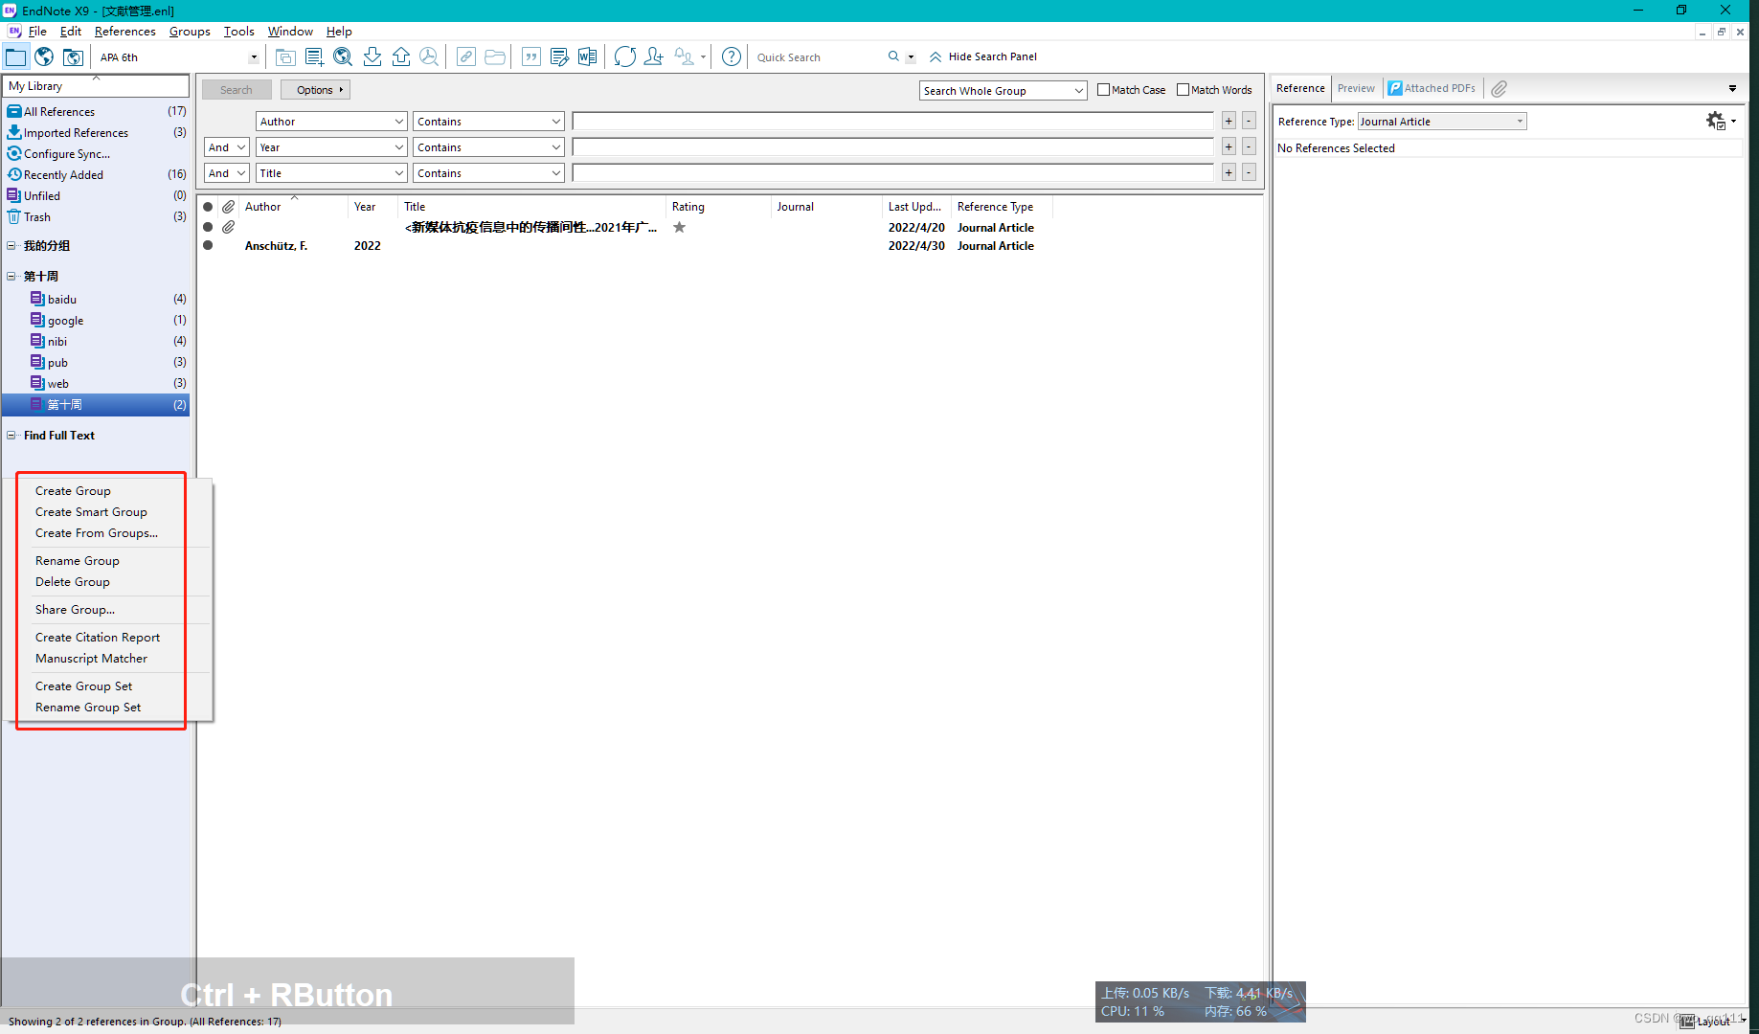The image size is (1759, 1034).
Task: Click Insert Citation quote icon
Action: coord(531,56)
